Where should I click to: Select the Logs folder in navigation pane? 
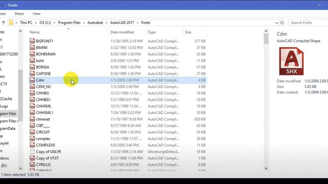click(4, 106)
